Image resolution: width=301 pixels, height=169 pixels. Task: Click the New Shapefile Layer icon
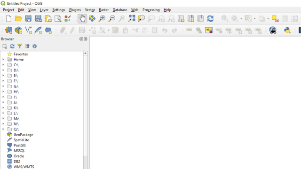(x=28, y=30)
